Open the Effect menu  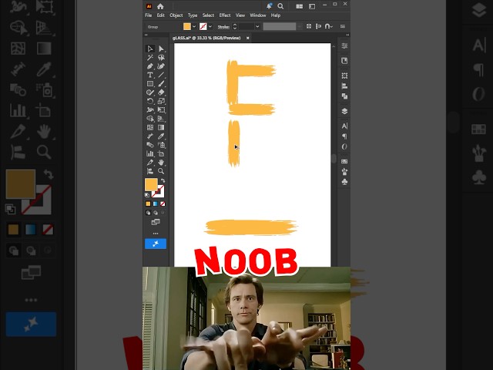point(225,15)
